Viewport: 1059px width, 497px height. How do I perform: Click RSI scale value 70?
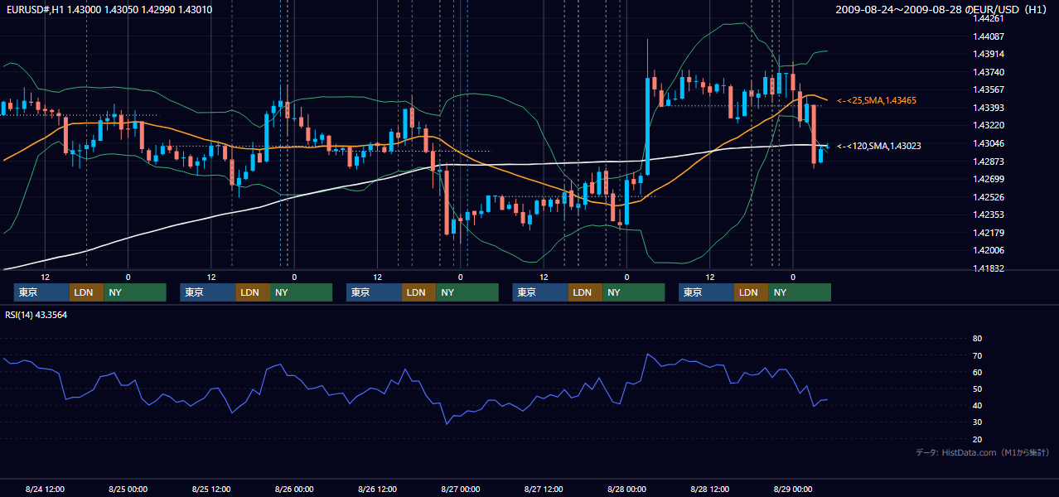click(977, 355)
